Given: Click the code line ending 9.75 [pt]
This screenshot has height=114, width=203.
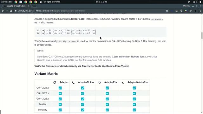Looking at the screenshot, I should pyautogui.click(x=66, y=30).
